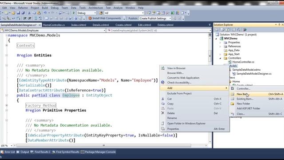284x160 pixels.
Task: Open Find Results 1 at the bottom
Action: [x=40, y=152]
